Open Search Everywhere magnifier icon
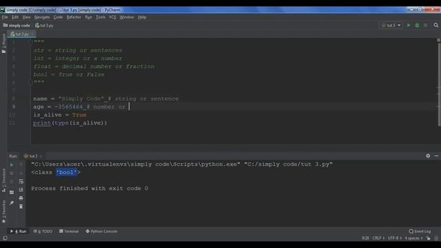This screenshot has width=441, height=248. click(x=436, y=25)
